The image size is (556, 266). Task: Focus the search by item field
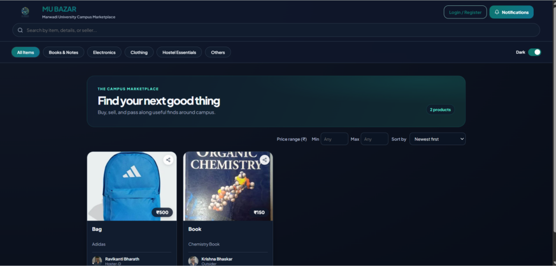click(x=276, y=30)
